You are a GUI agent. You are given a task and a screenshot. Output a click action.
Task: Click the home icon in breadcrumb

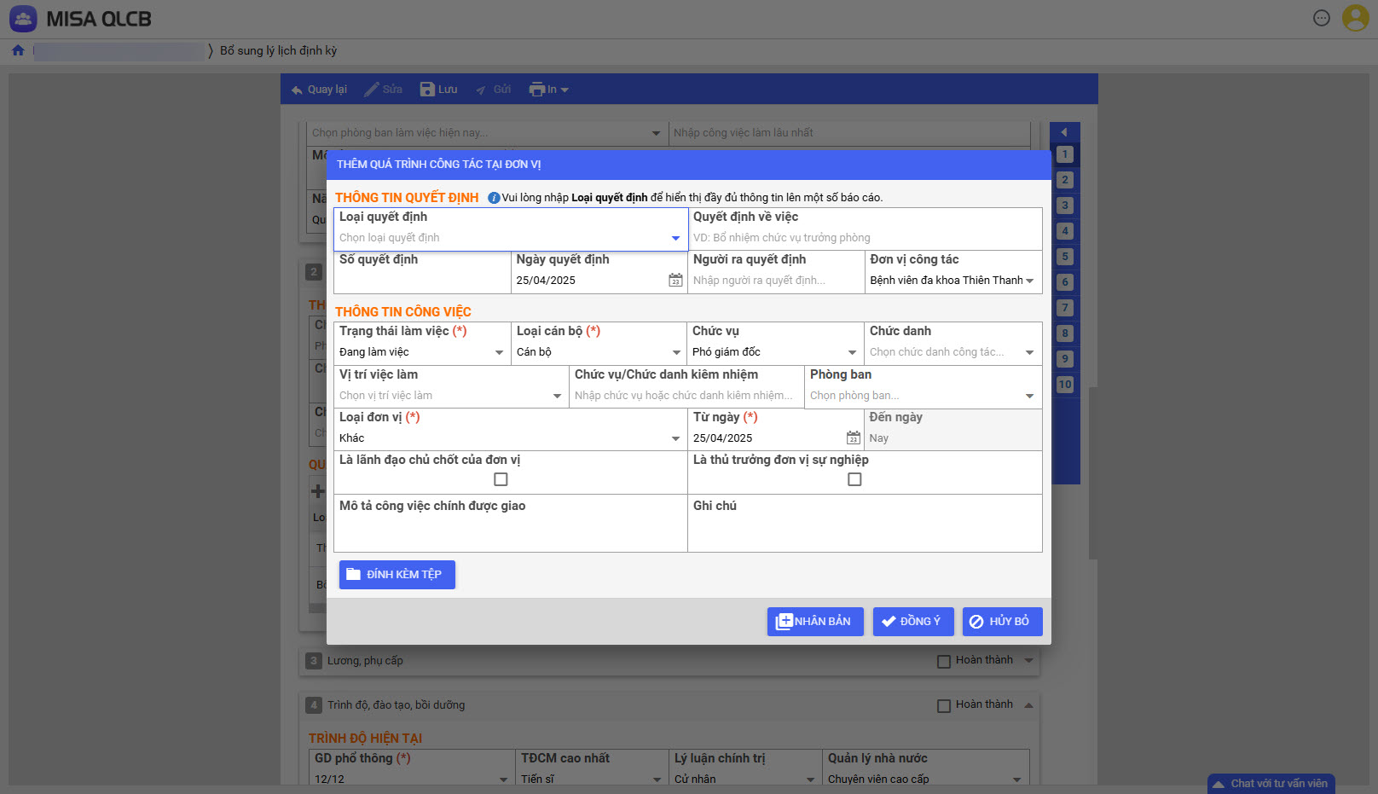pyautogui.click(x=18, y=50)
